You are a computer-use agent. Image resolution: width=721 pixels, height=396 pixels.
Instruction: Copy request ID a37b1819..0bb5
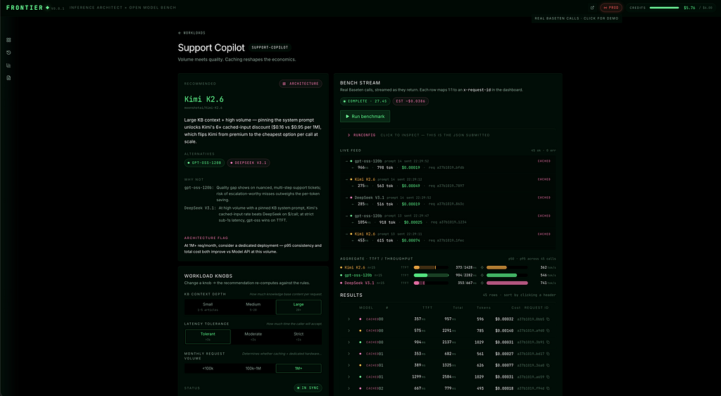click(548, 319)
